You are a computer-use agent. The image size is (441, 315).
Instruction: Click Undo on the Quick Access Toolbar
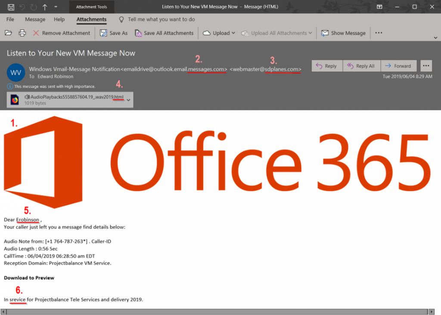22,6
